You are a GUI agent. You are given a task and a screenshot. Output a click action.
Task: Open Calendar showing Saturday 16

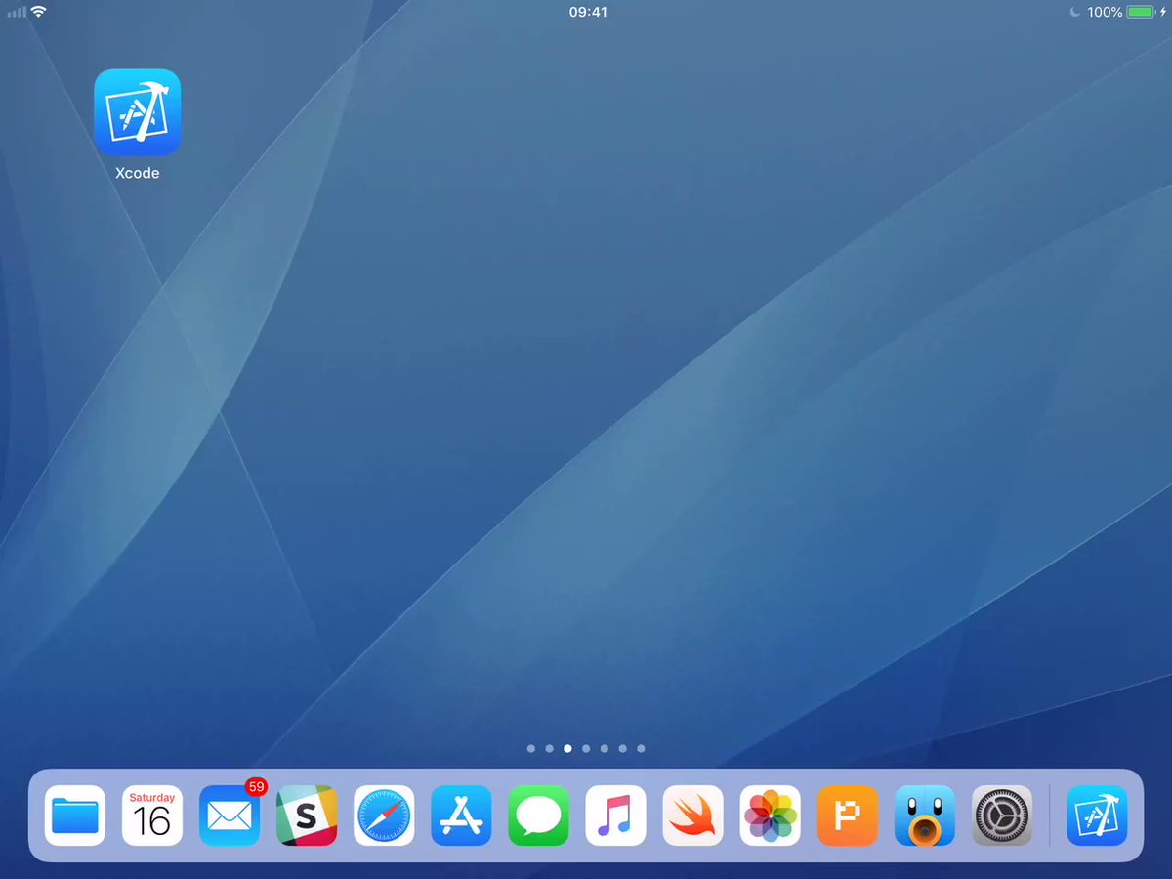(x=152, y=816)
